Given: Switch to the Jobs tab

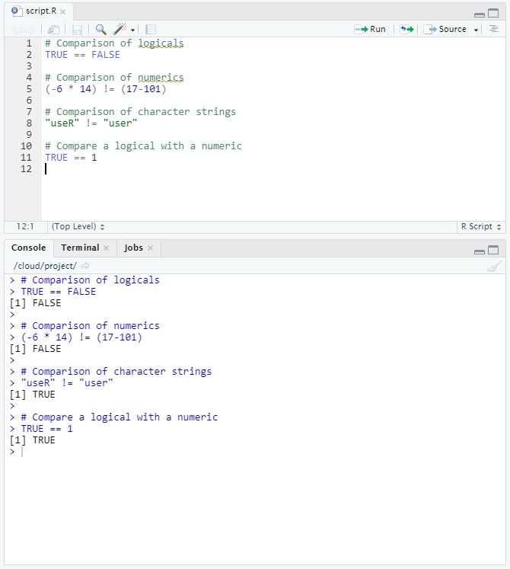Looking at the screenshot, I should 133,248.
